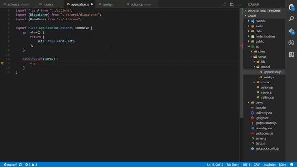Click the .vscode folder icon

coord(252,21)
